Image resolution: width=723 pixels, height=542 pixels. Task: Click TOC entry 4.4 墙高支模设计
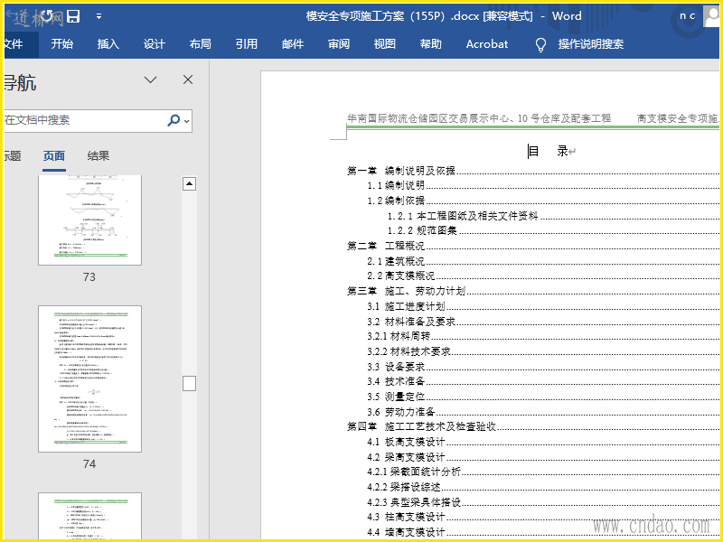point(406,532)
